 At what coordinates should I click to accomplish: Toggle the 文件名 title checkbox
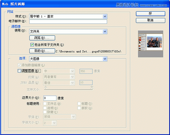point(45,104)
